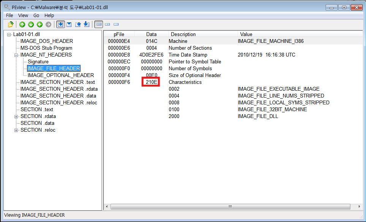The height and width of the screenshot is (222, 366).
Task: Collapse the Lab01-01.dll root node
Action: pos(9,35)
